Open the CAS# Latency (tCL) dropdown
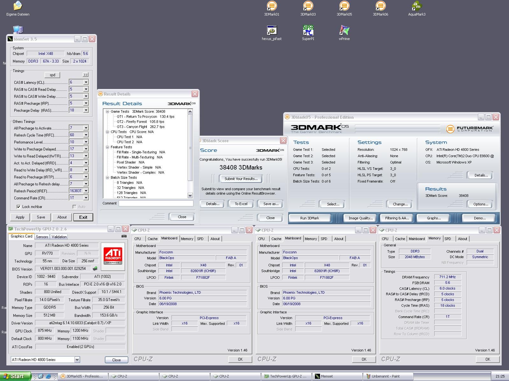The image size is (509, 381). coord(86,82)
